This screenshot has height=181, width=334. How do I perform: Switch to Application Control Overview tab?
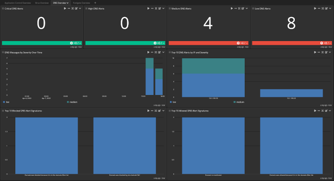coord(18,3)
